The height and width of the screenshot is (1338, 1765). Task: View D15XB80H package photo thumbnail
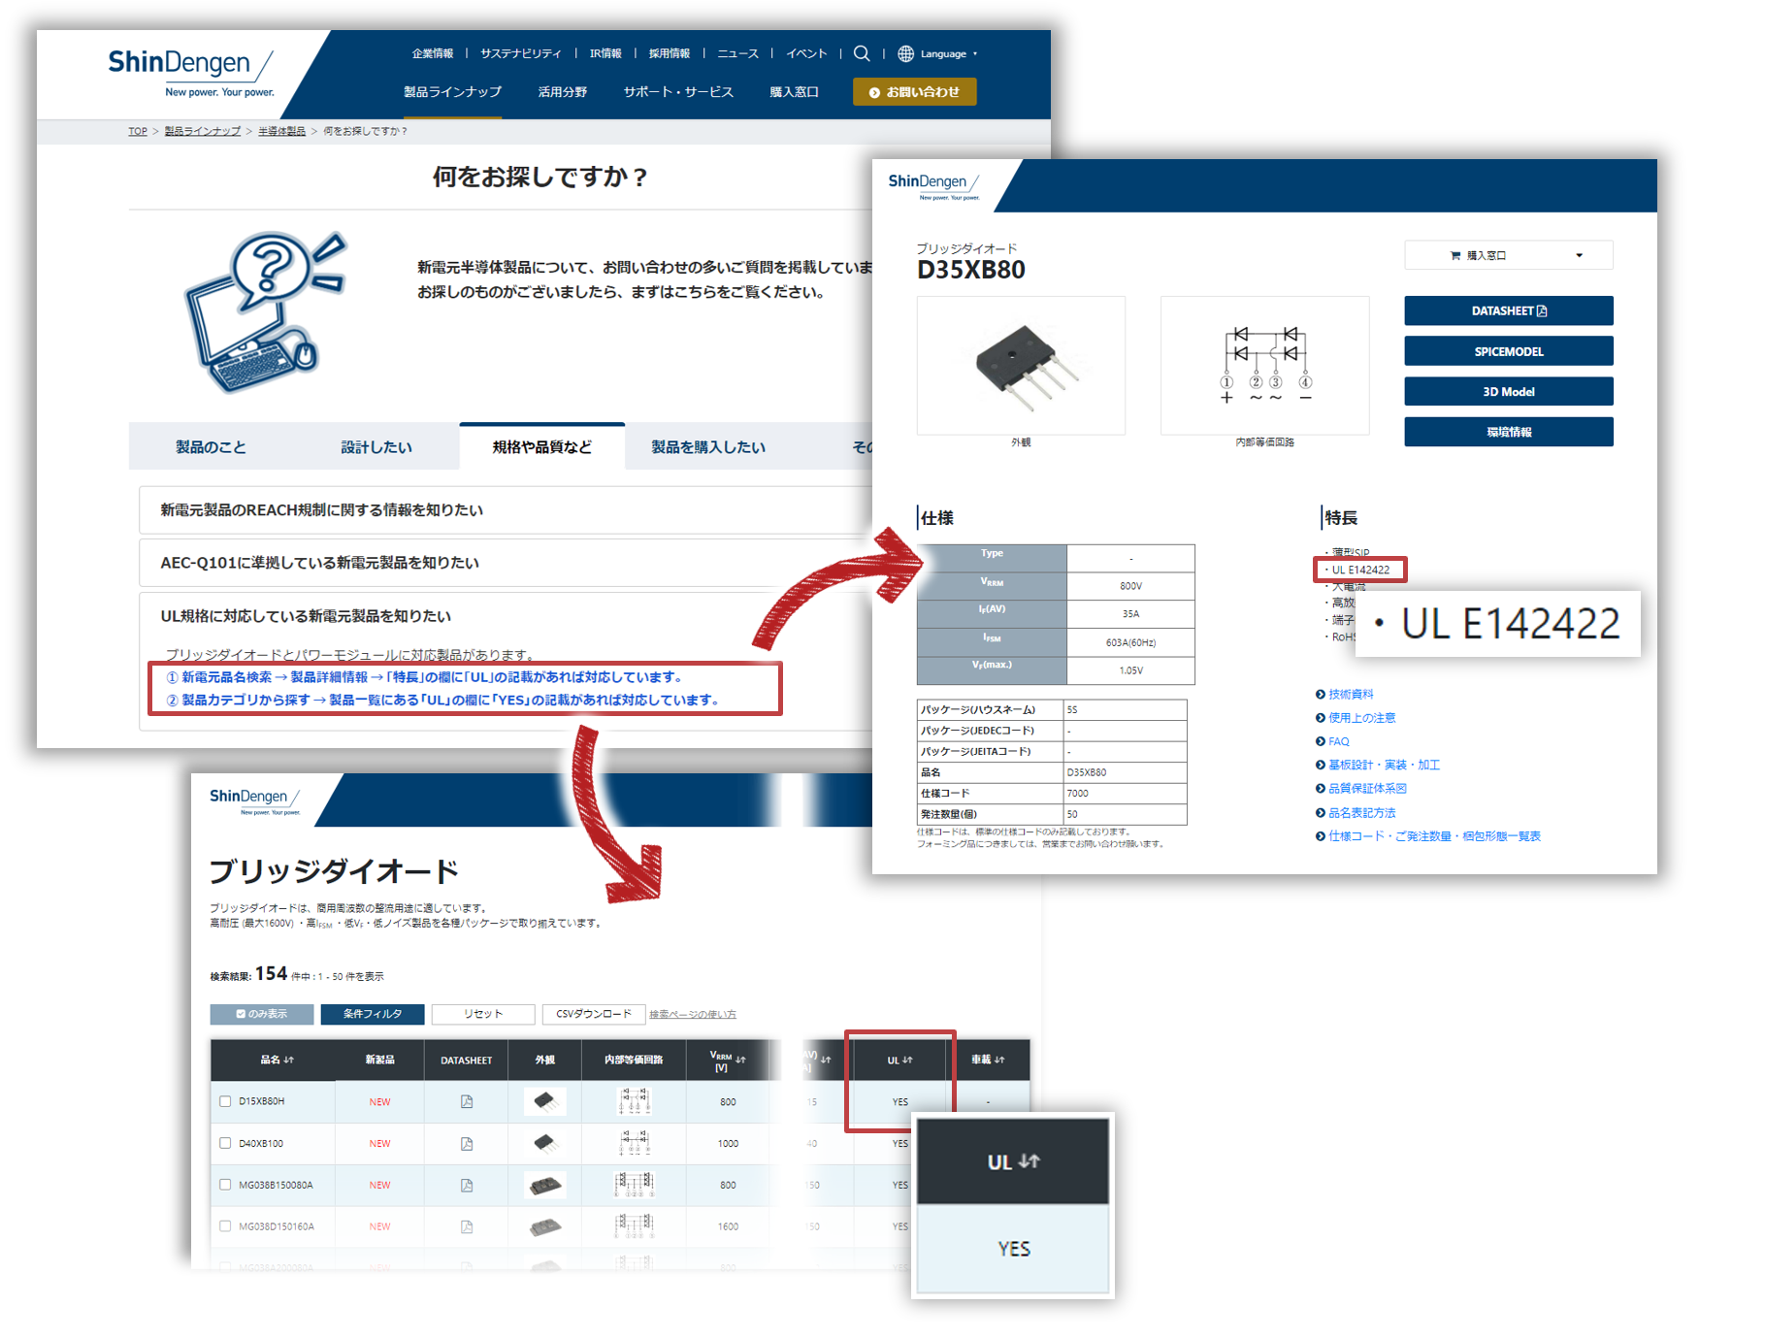tap(545, 1101)
